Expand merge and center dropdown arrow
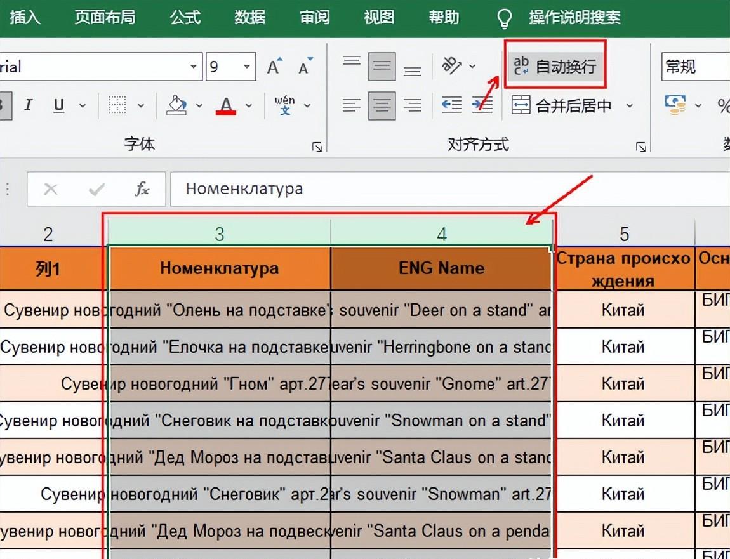Screen dimensions: 730x559 (x=630, y=106)
